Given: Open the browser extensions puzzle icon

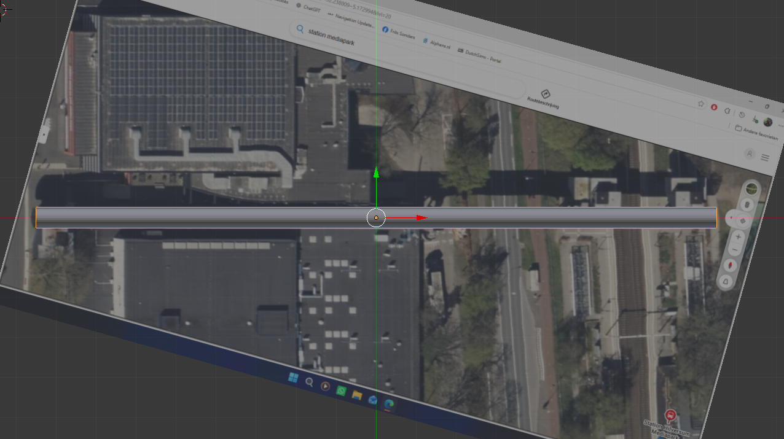Looking at the screenshot, I should [727, 111].
